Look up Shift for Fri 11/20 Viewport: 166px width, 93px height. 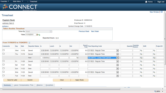coord(154,61)
